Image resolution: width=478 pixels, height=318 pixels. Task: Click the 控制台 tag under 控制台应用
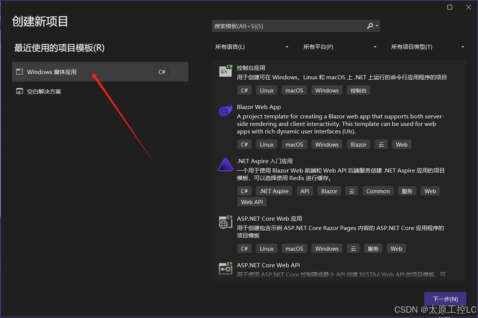pos(358,90)
